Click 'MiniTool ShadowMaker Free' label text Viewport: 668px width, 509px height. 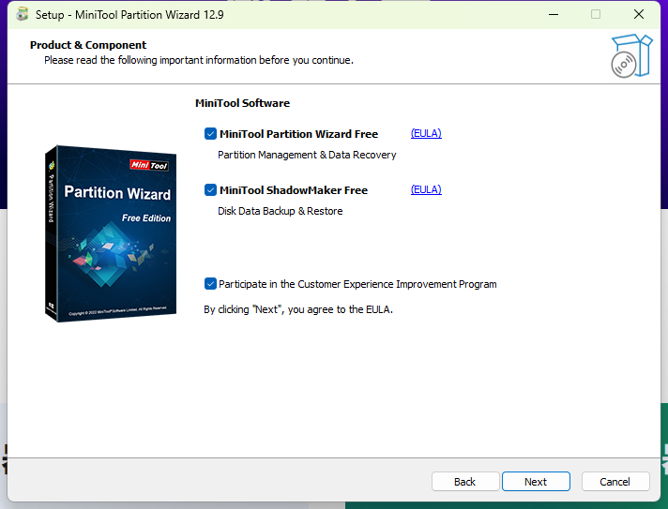point(294,190)
